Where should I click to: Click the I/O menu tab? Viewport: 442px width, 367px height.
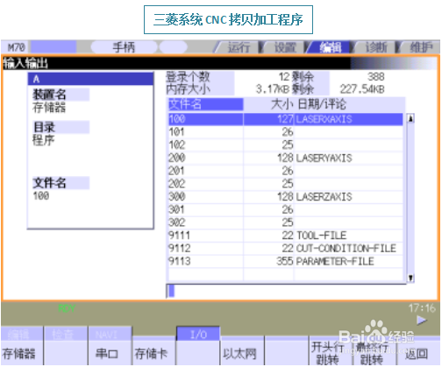198,335
